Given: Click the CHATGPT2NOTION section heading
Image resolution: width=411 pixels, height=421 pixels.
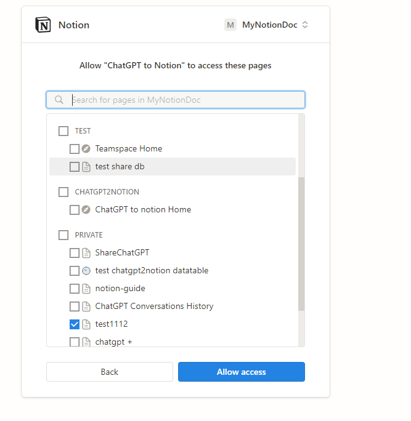Looking at the screenshot, I should click(107, 192).
